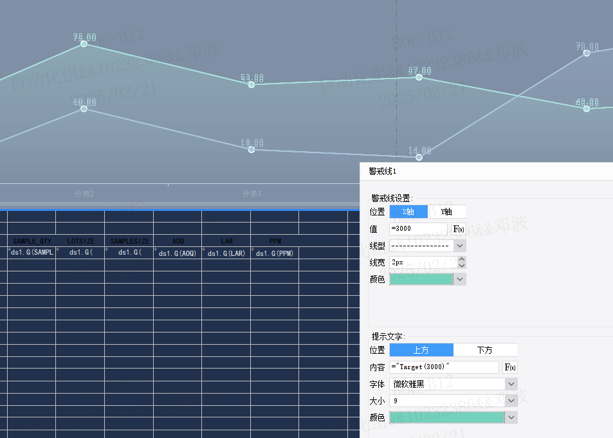Image resolution: width=613 pixels, height=438 pixels.
Task: Set hint text position to 上方
Action: 421,350
